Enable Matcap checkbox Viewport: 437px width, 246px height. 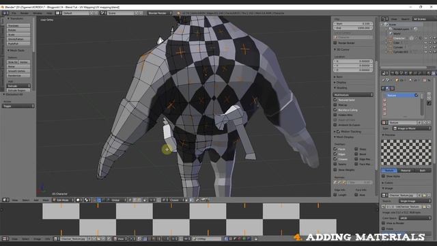coord(335,105)
